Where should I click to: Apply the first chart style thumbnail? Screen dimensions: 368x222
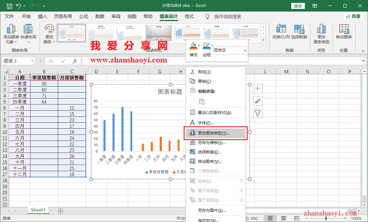[x=71, y=33]
